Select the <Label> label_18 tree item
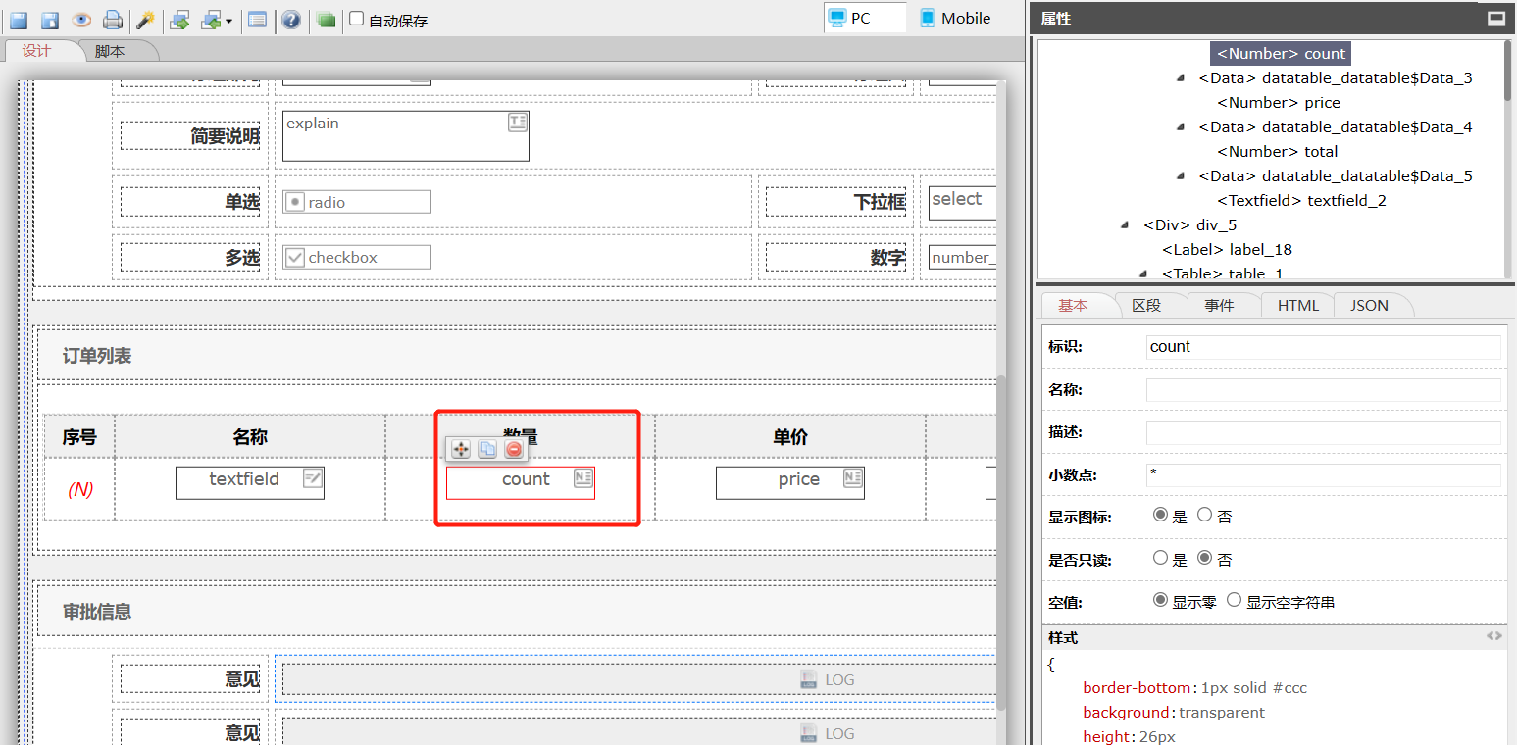 (x=1227, y=250)
